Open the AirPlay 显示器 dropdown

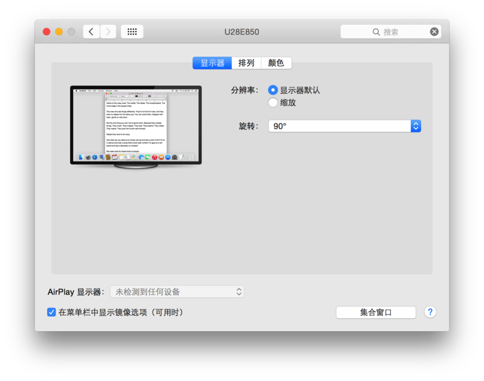click(x=177, y=292)
